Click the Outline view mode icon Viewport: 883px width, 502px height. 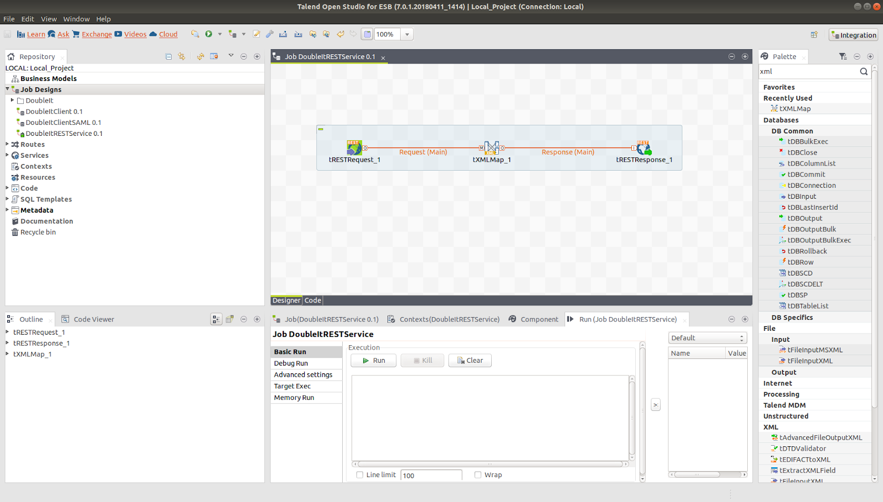pyautogui.click(x=216, y=319)
